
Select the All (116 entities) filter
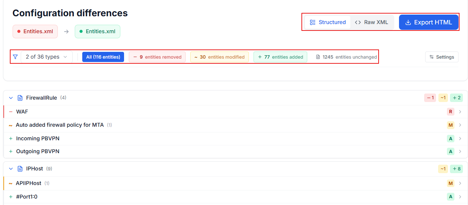click(x=103, y=57)
